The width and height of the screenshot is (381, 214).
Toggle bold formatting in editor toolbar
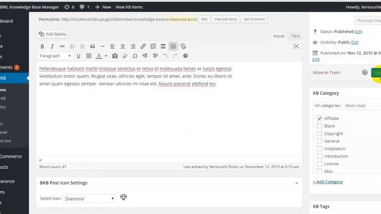[42, 46]
